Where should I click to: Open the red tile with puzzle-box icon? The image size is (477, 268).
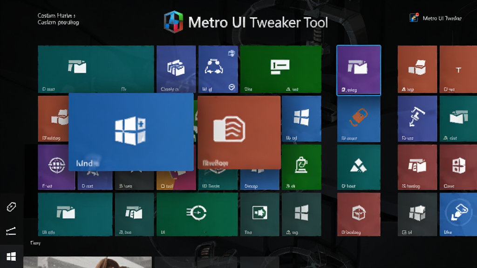pos(458,167)
